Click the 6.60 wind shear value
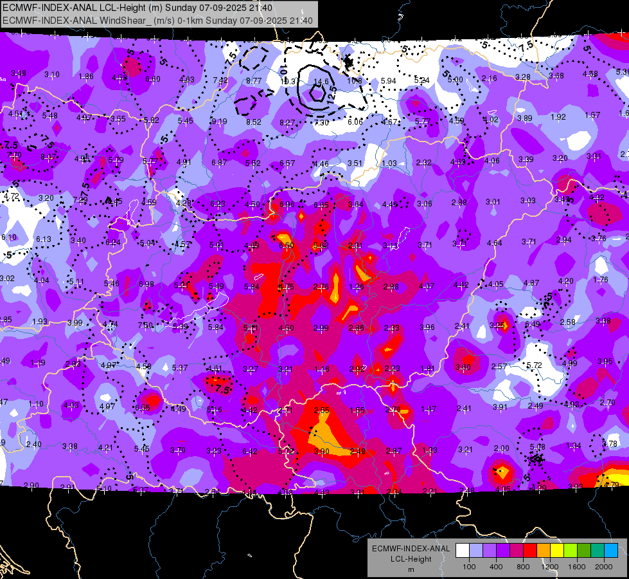The image size is (629, 579). click(x=152, y=78)
